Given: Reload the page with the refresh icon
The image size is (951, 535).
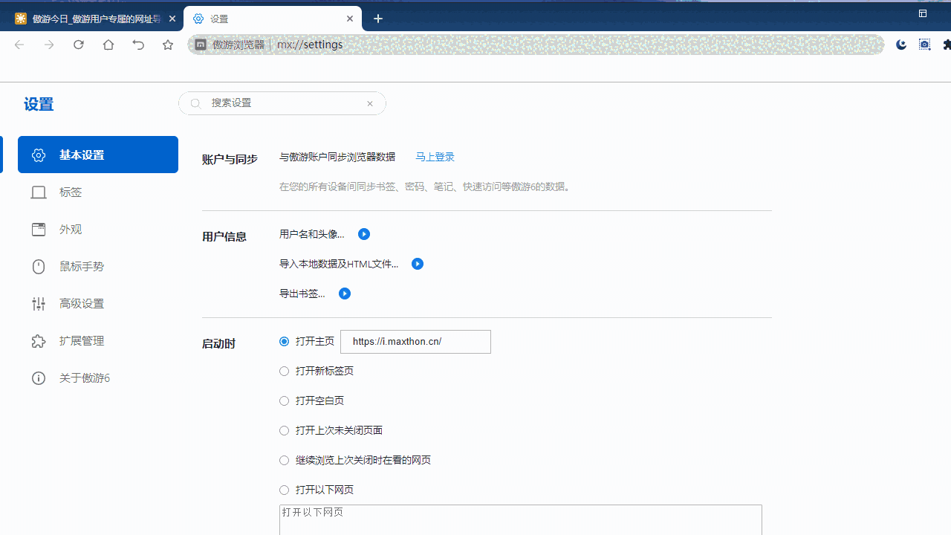Looking at the screenshot, I should 79,45.
